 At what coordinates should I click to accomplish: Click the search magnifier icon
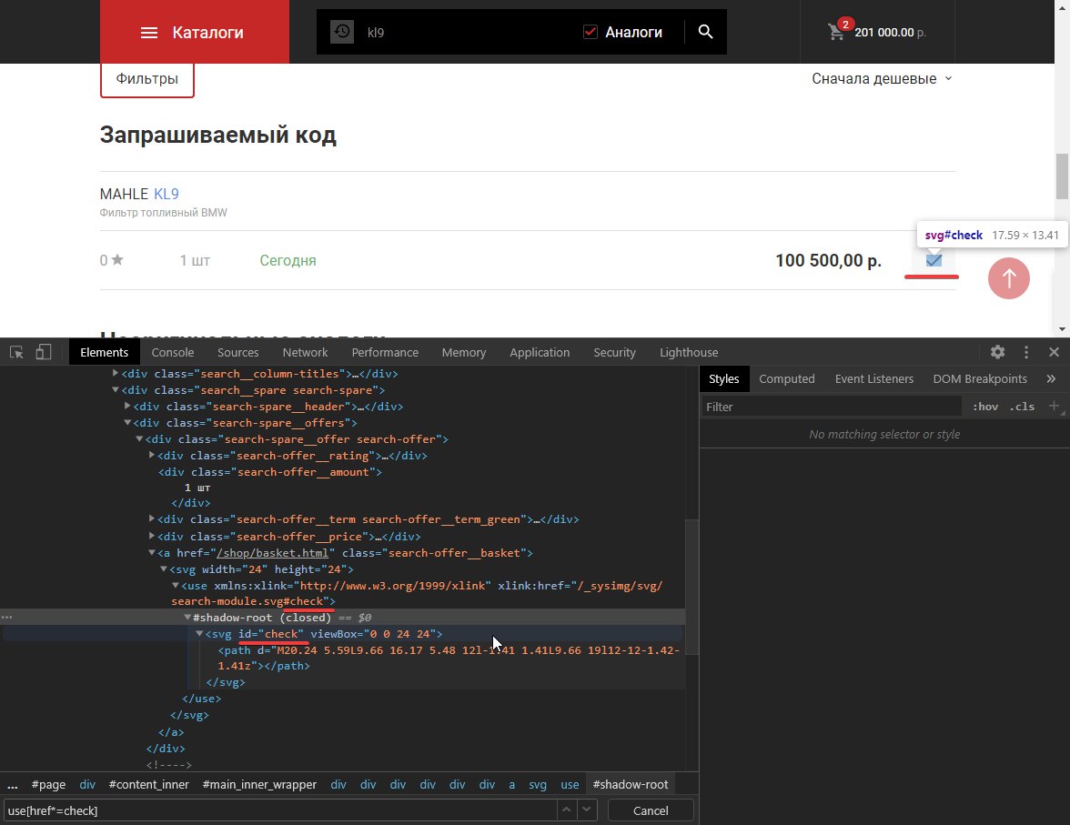(705, 32)
